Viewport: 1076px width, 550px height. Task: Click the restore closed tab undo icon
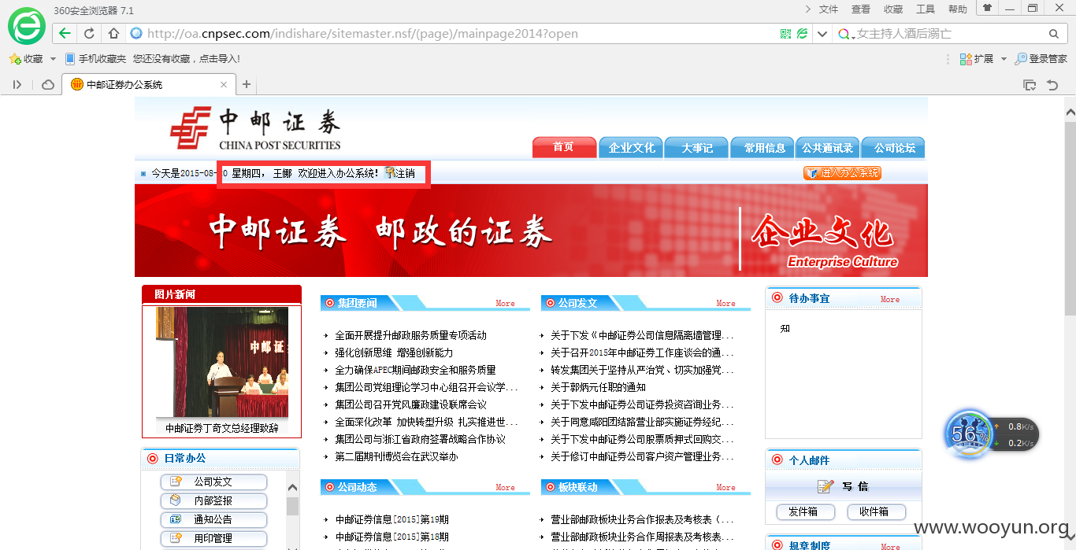pos(1052,84)
